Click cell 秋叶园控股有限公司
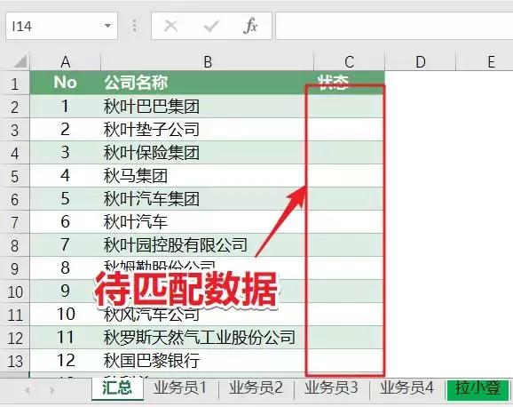513x407 pixels. (208, 245)
